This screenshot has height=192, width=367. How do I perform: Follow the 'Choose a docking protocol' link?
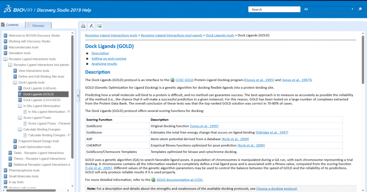[276, 188]
